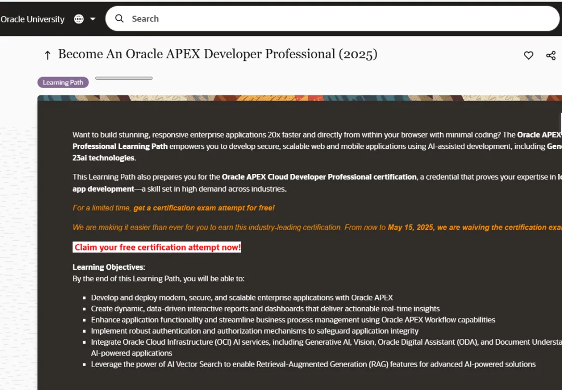This screenshot has width=562, height=390.
Task: Select the page title 'Become An Oracle APEX Developer Professional (2025)'
Action: tap(218, 54)
